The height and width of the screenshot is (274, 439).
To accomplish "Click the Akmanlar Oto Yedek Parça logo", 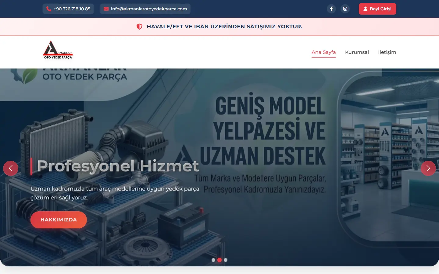I will coord(58,50).
